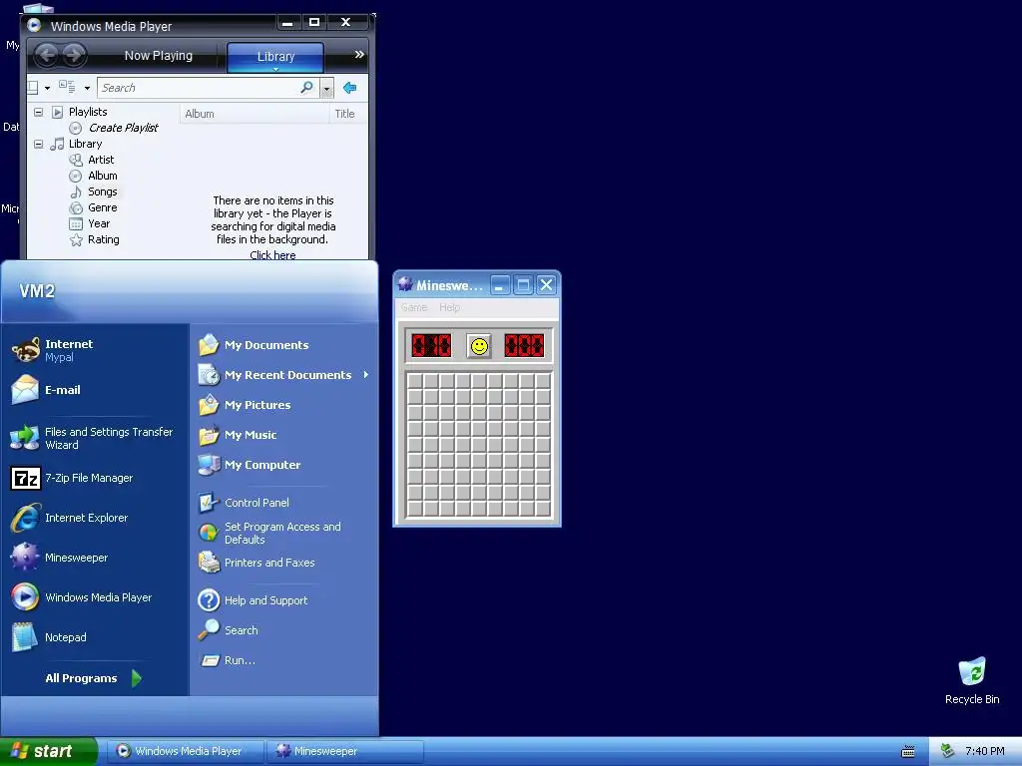This screenshot has height=766, width=1022.
Task: Launch 7-Zip File Manager
Action: point(95,478)
